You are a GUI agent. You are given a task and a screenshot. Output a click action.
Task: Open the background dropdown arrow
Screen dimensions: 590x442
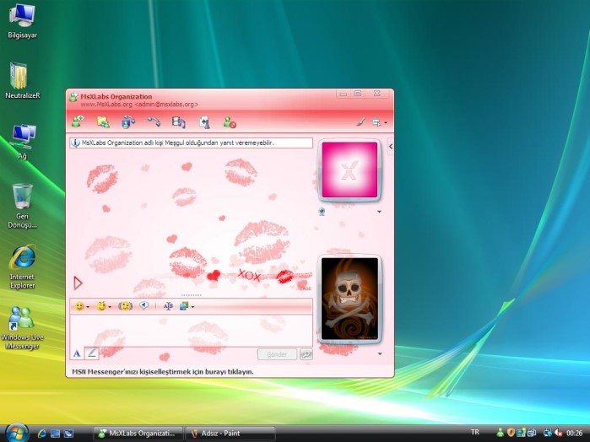(x=192, y=307)
